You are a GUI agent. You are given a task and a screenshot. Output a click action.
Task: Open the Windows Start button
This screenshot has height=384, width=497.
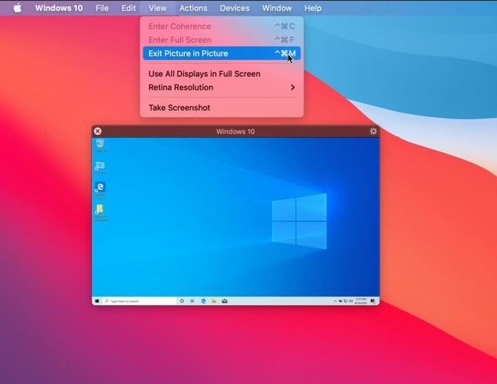pyautogui.click(x=98, y=301)
